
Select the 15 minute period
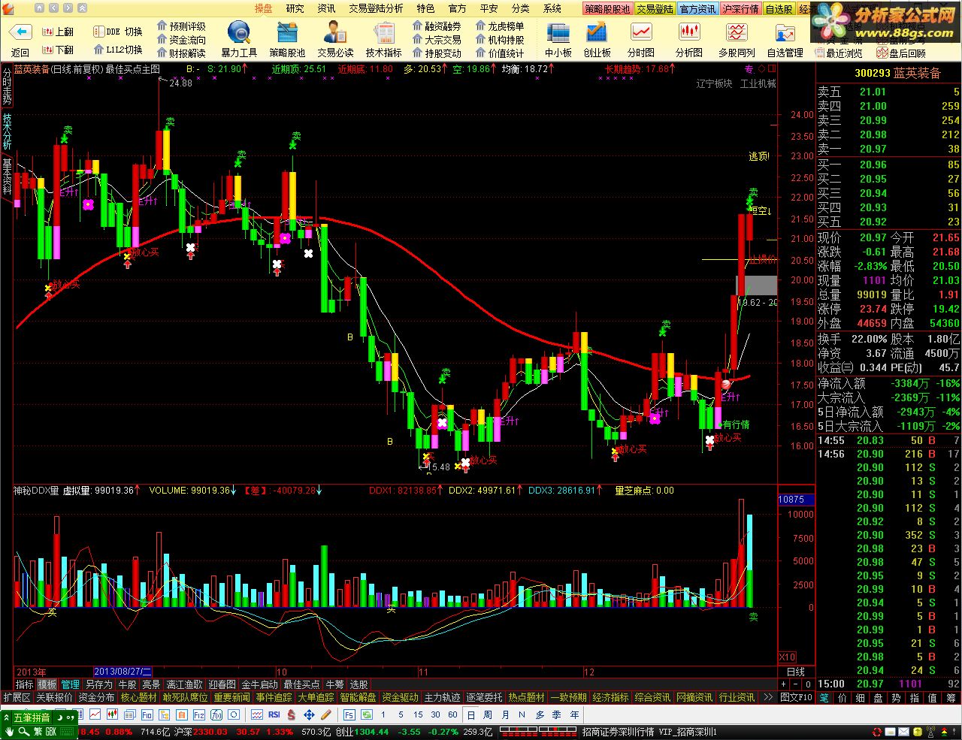[418, 714]
